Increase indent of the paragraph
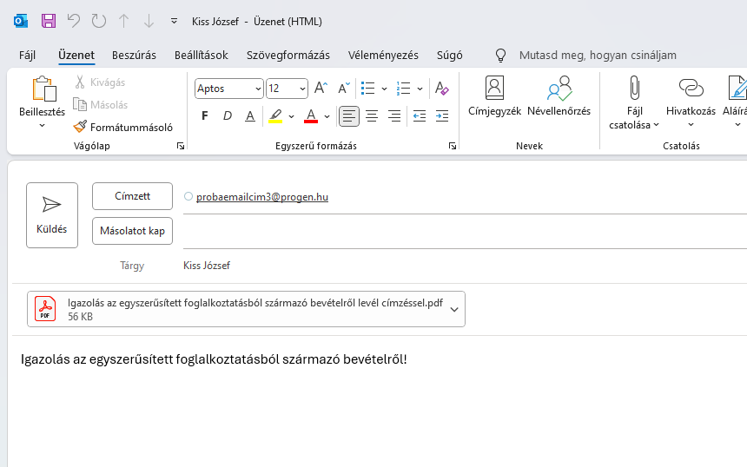747x467 pixels. coord(442,116)
